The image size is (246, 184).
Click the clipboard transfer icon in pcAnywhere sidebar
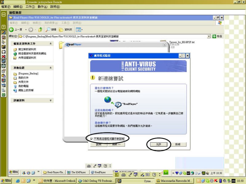pos(3,76)
